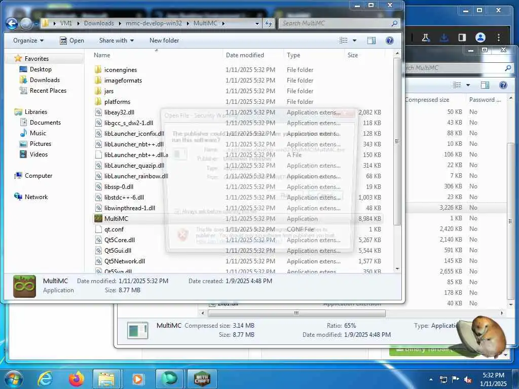Select the iconengines folder icon
Image resolution: width=519 pixels, height=389 pixels.
tap(98, 69)
